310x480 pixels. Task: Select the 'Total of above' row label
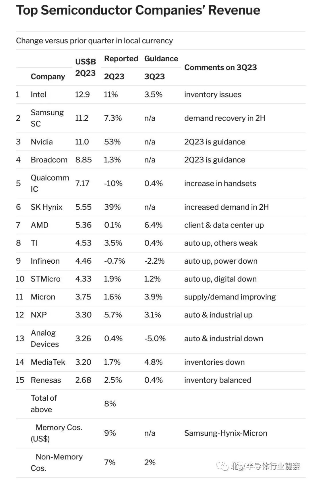click(44, 404)
